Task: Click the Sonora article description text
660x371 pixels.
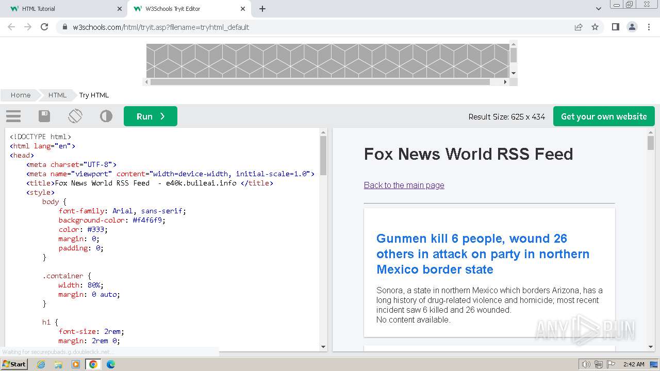Action: point(489,300)
